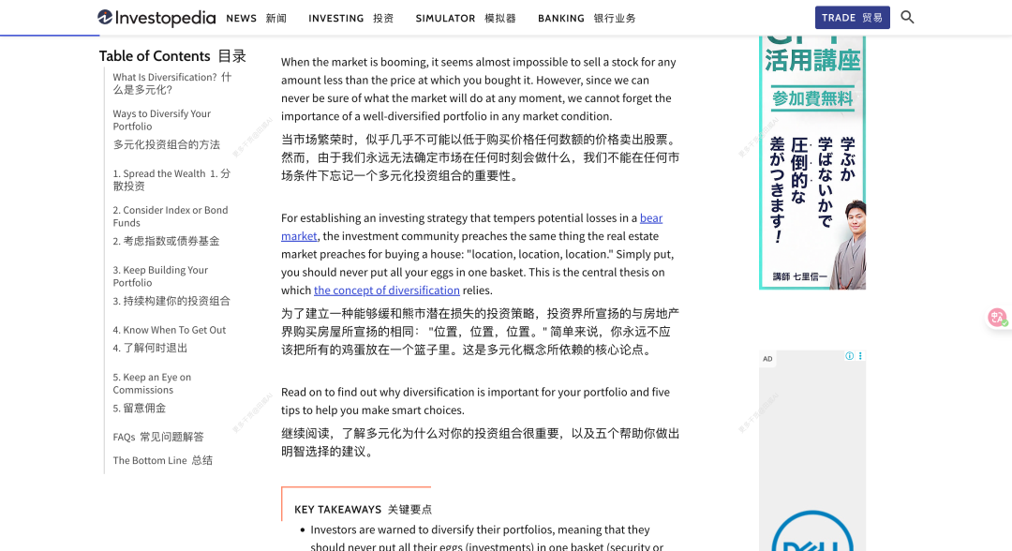Open the ad info icon
1012x551 pixels.
(849, 356)
